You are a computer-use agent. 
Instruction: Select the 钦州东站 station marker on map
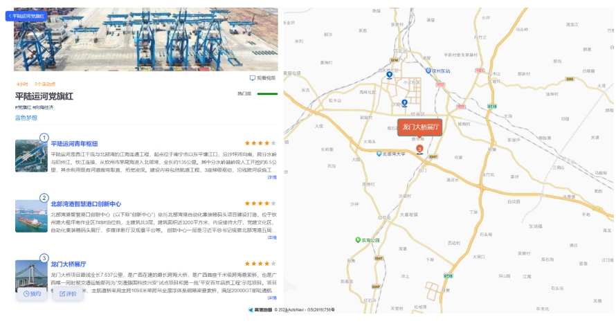coord(428,71)
